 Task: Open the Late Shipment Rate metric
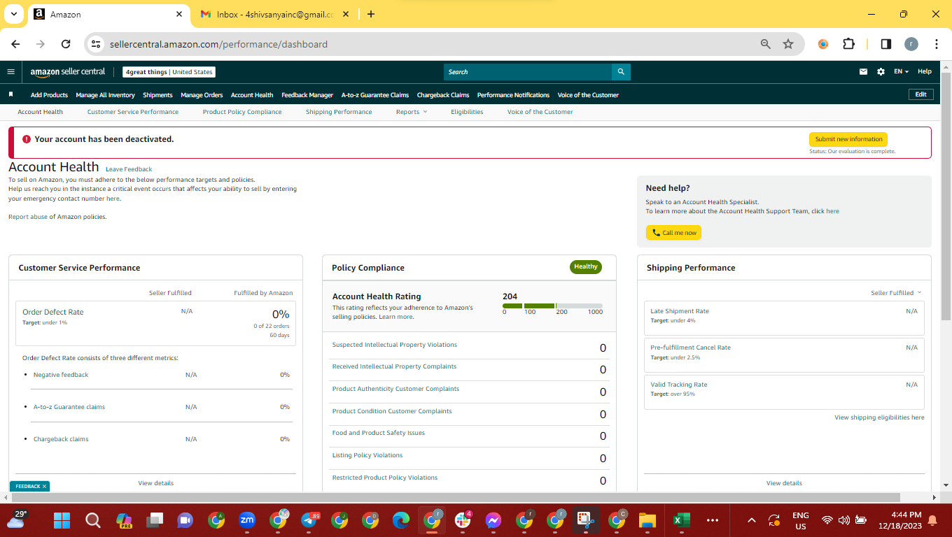point(680,311)
